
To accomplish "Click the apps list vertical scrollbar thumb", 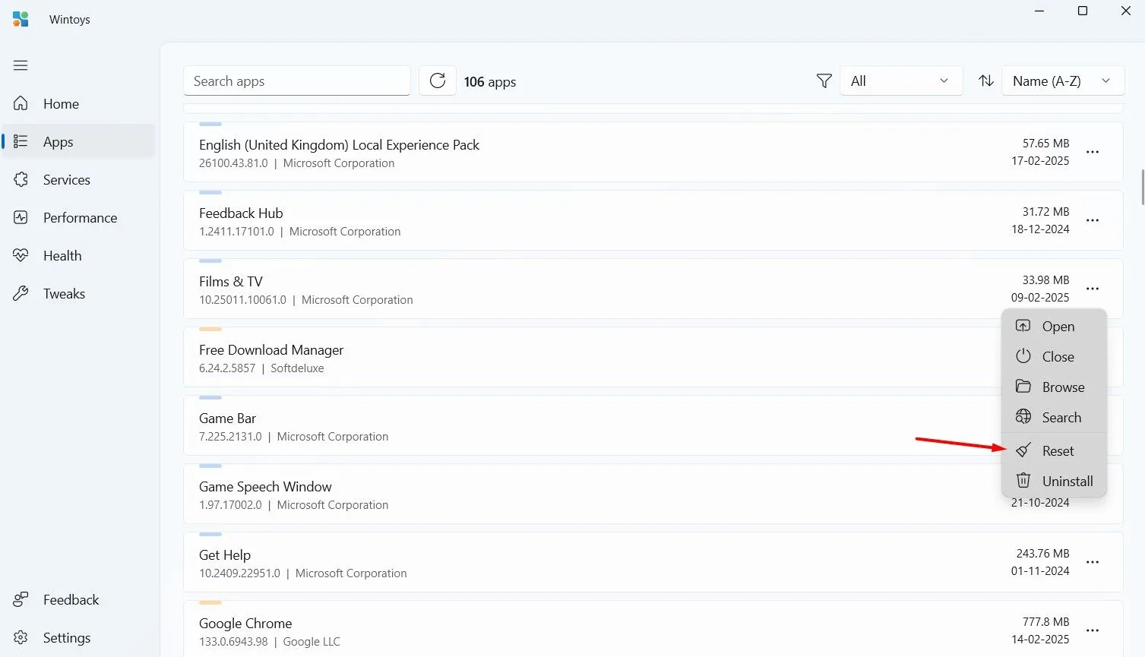I will (x=1142, y=187).
